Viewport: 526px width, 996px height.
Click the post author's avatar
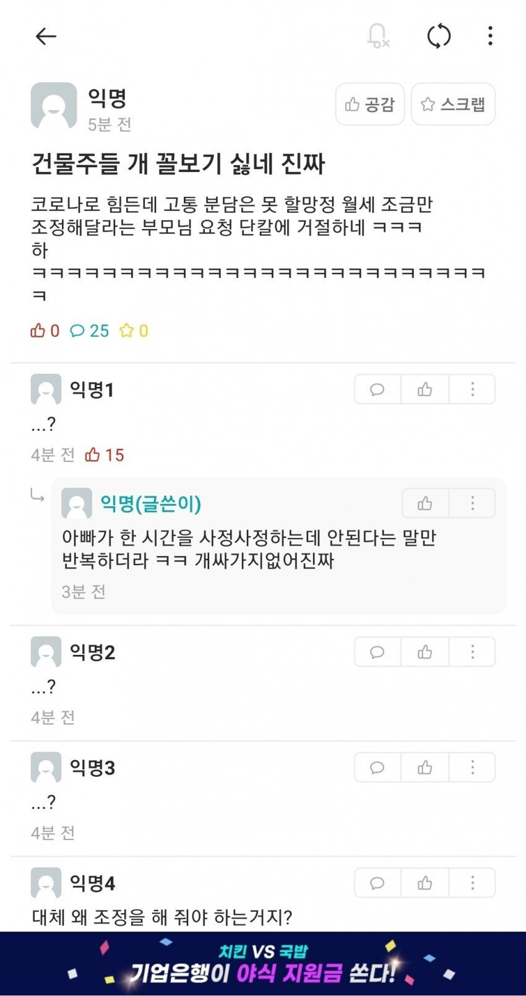point(54,105)
